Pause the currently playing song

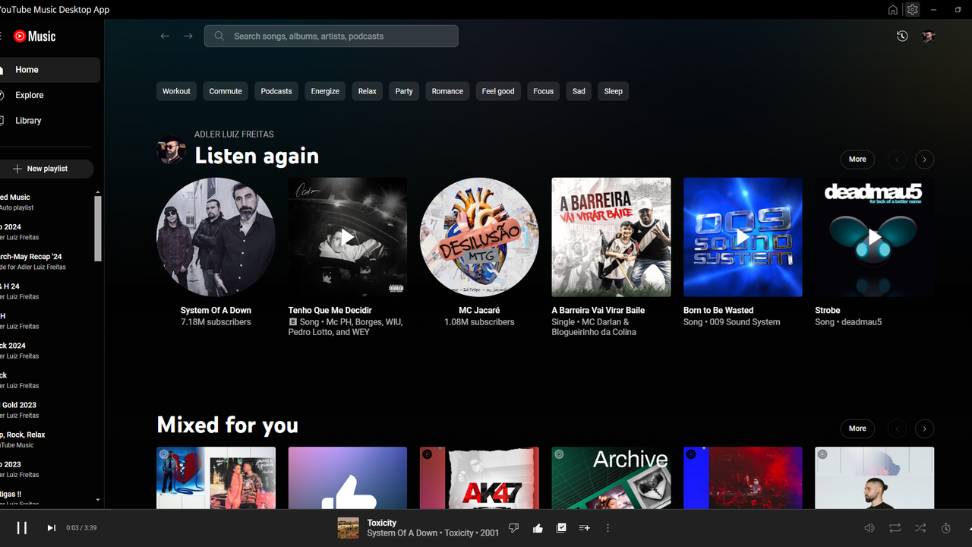[x=22, y=528]
